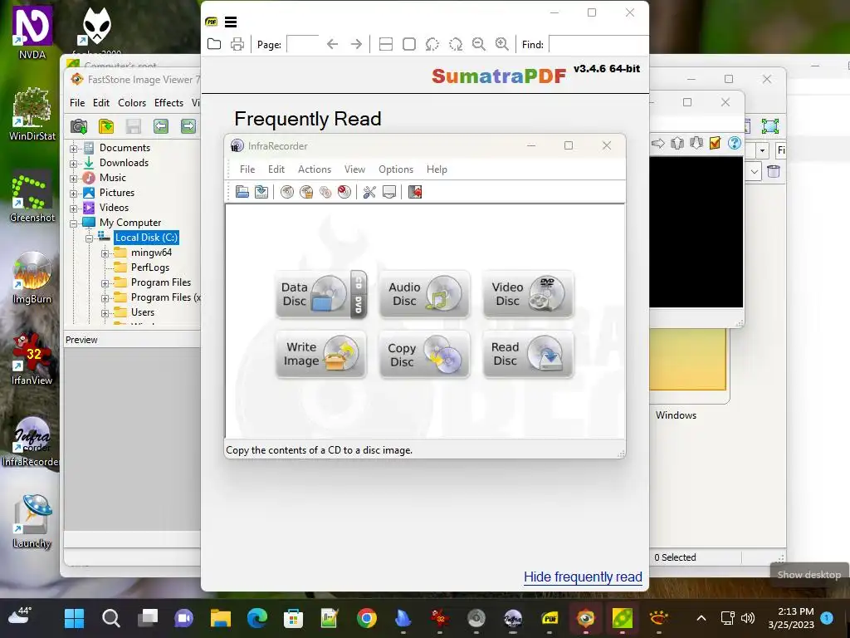Open ImgBurn desktop shortcut
Viewport: 850px width, 638px height.
point(32,278)
